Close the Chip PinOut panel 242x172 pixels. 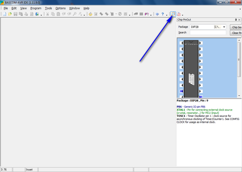(x=239, y=20)
